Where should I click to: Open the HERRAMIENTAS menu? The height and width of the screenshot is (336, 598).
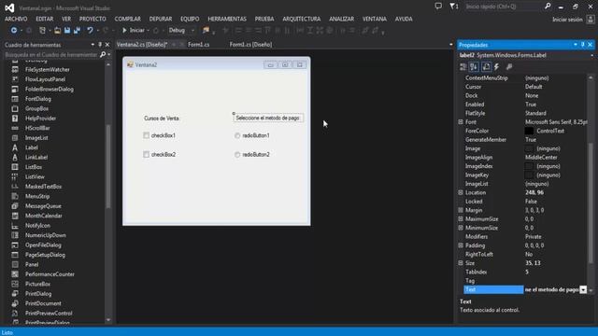click(227, 19)
